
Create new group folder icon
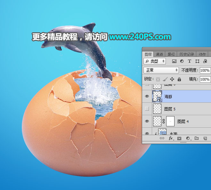[x=197, y=138]
